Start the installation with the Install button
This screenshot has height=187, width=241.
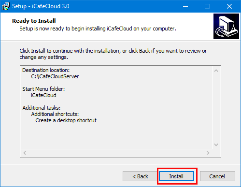click(176, 176)
